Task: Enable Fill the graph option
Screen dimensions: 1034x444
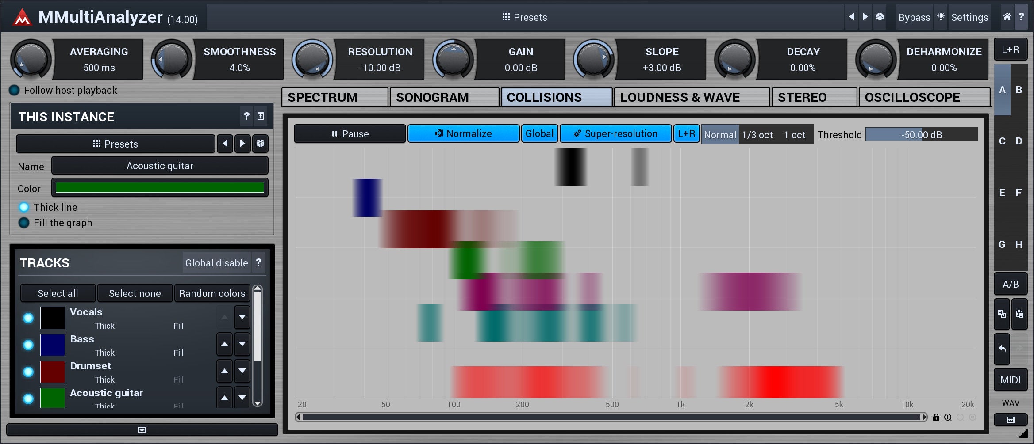Action: pyautogui.click(x=24, y=223)
